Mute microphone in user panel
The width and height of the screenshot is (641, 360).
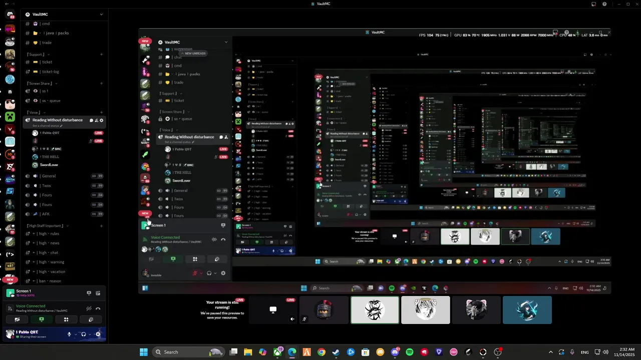(x=69, y=334)
